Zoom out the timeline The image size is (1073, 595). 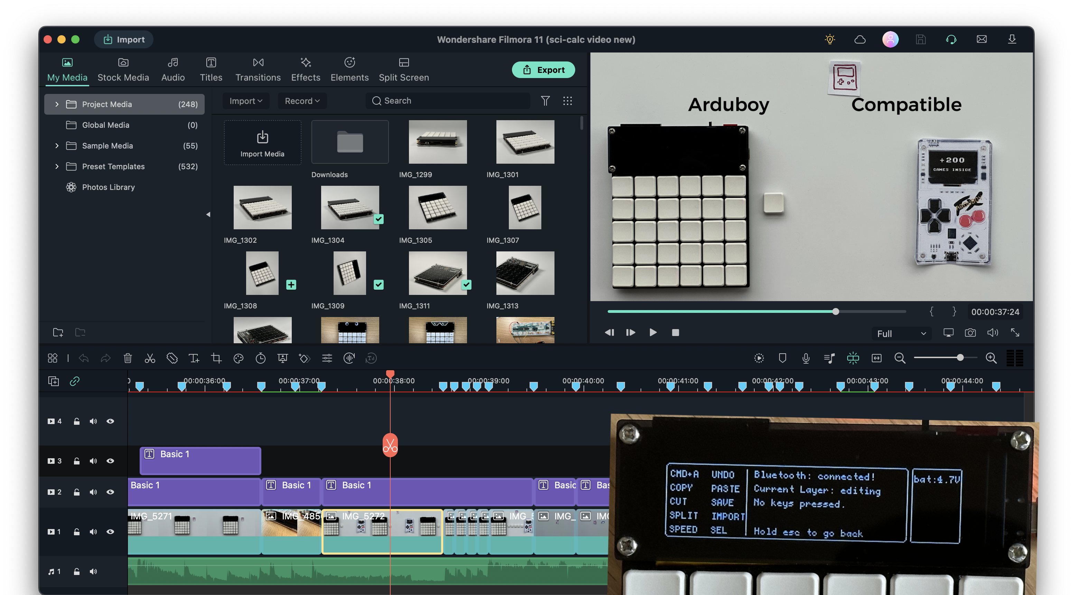[900, 358]
